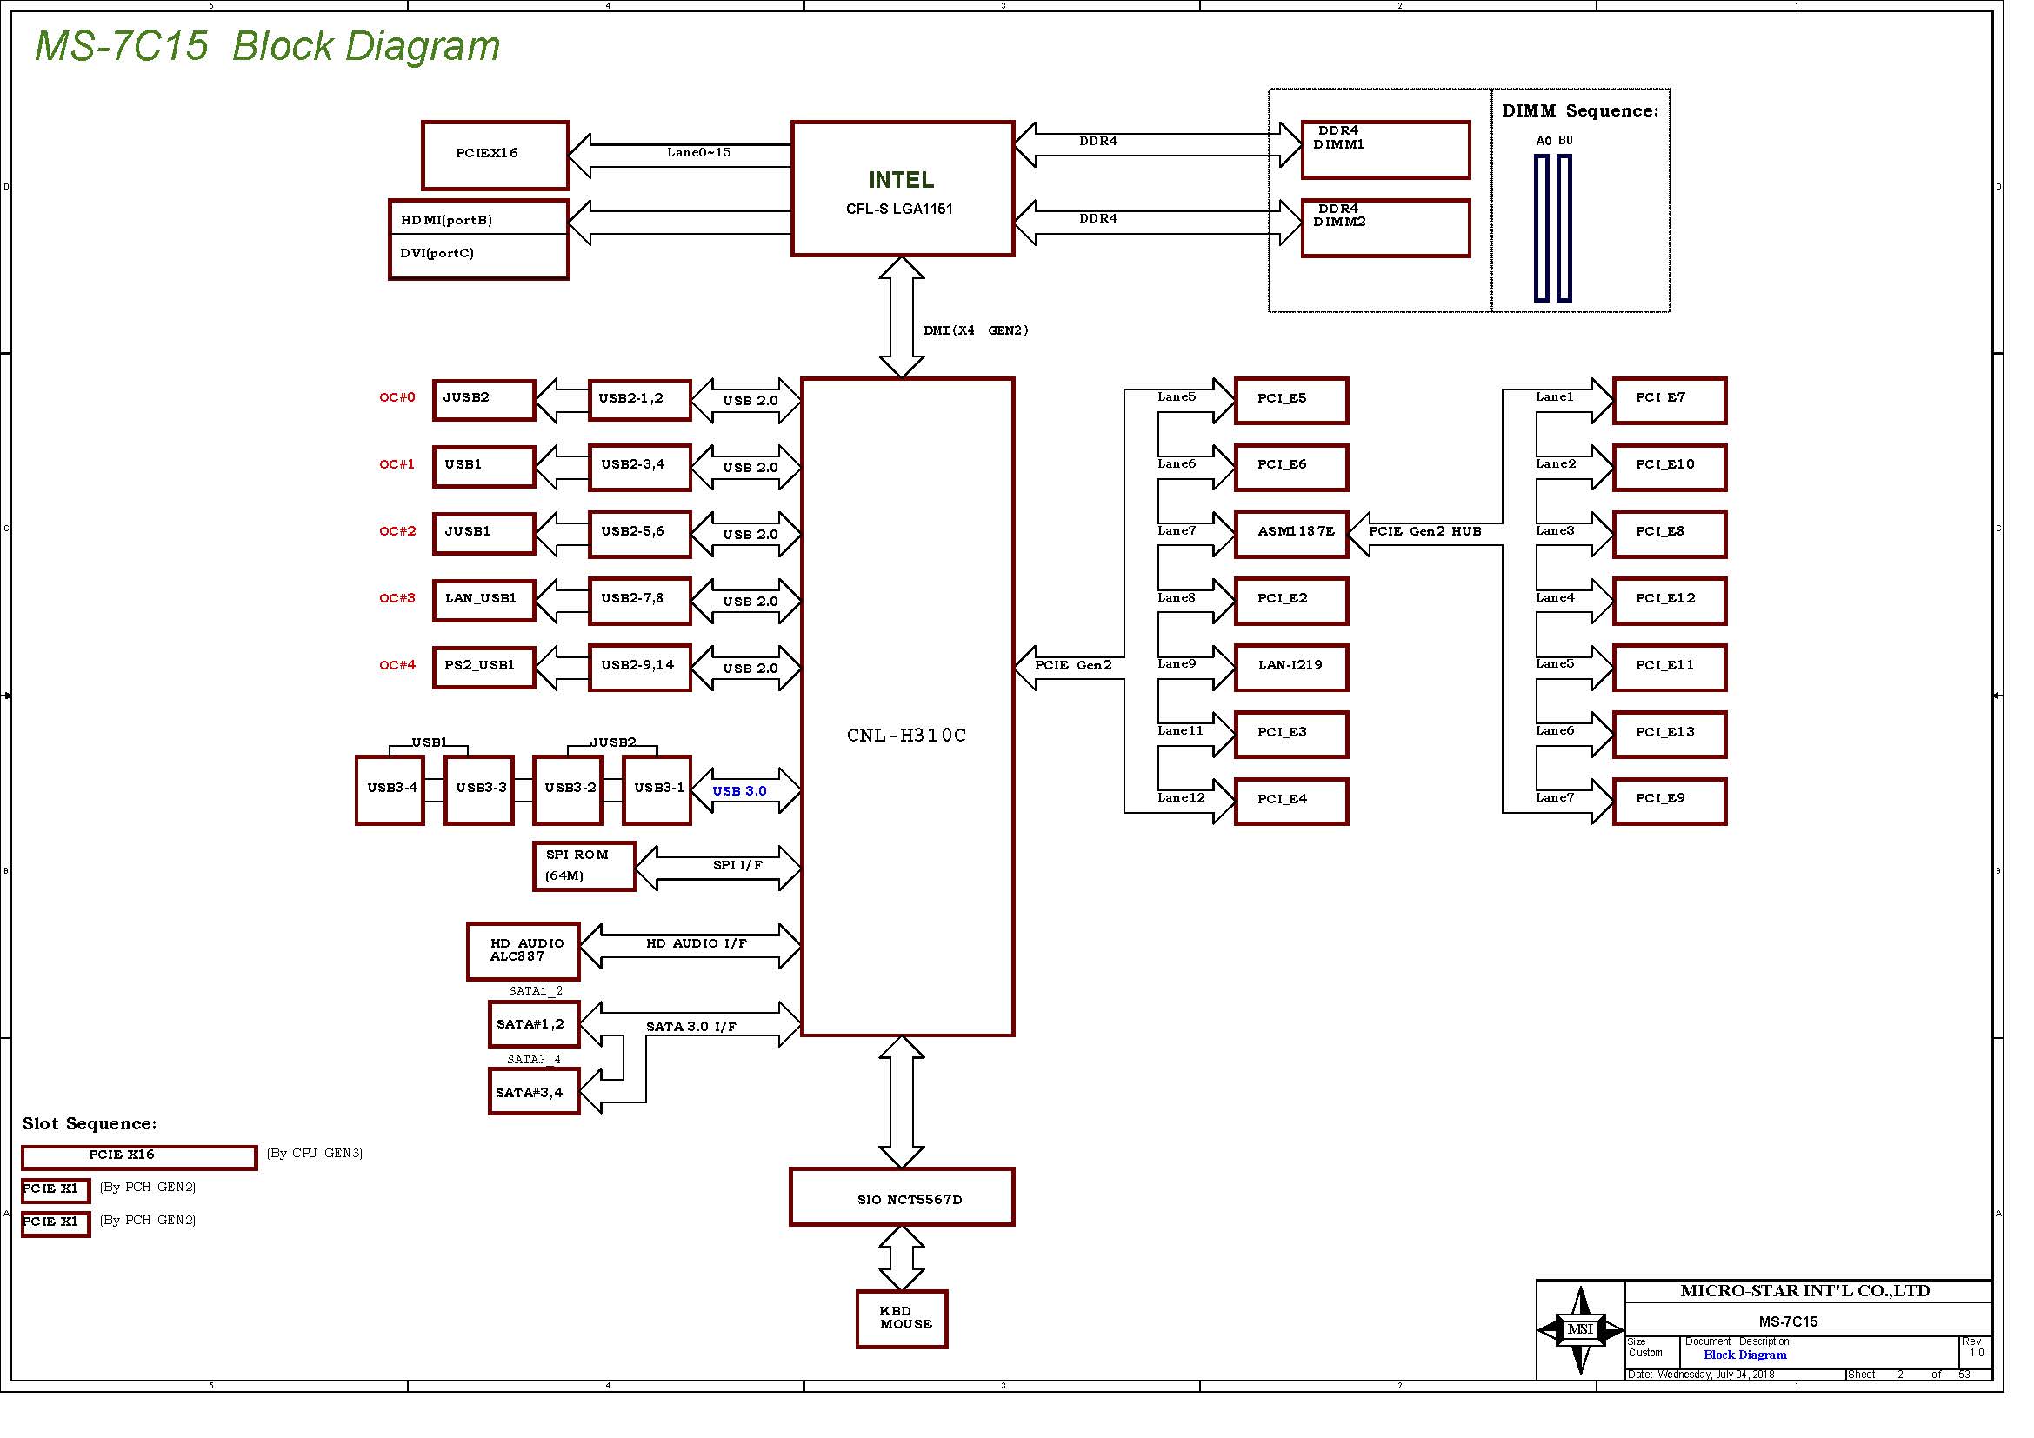This screenshot has height=1438, width=2034.
Task: Click the LAN-I219 block
Action: pyautogui.click(x=1290, y=667)
